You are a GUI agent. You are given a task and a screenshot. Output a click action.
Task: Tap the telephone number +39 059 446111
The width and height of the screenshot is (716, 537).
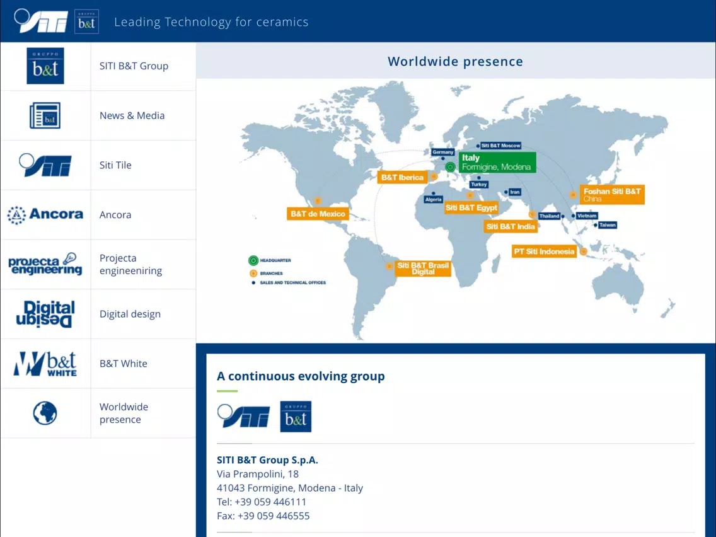[270, 502]
